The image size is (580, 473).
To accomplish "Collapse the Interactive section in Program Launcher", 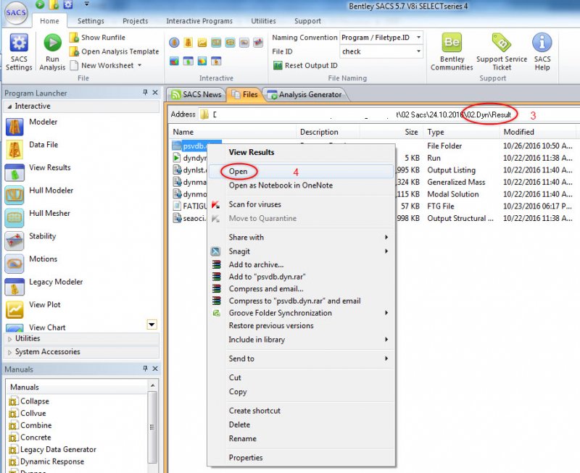I will 9,106.
